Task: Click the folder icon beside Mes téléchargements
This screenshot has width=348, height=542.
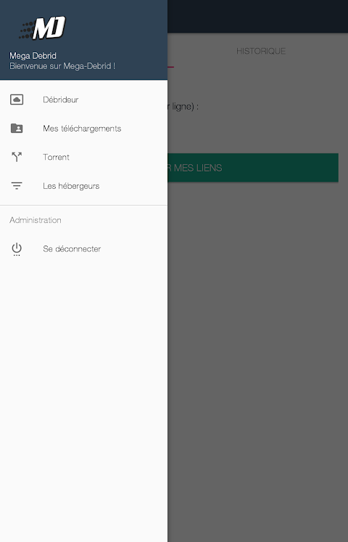Action: (x=17, y=129)
